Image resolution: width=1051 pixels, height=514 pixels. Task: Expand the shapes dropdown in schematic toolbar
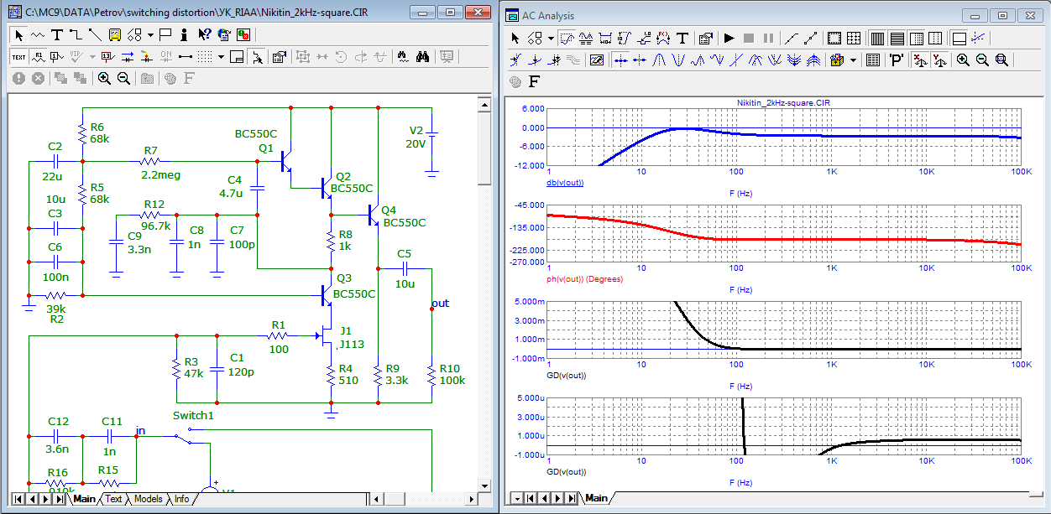[150, 34]
